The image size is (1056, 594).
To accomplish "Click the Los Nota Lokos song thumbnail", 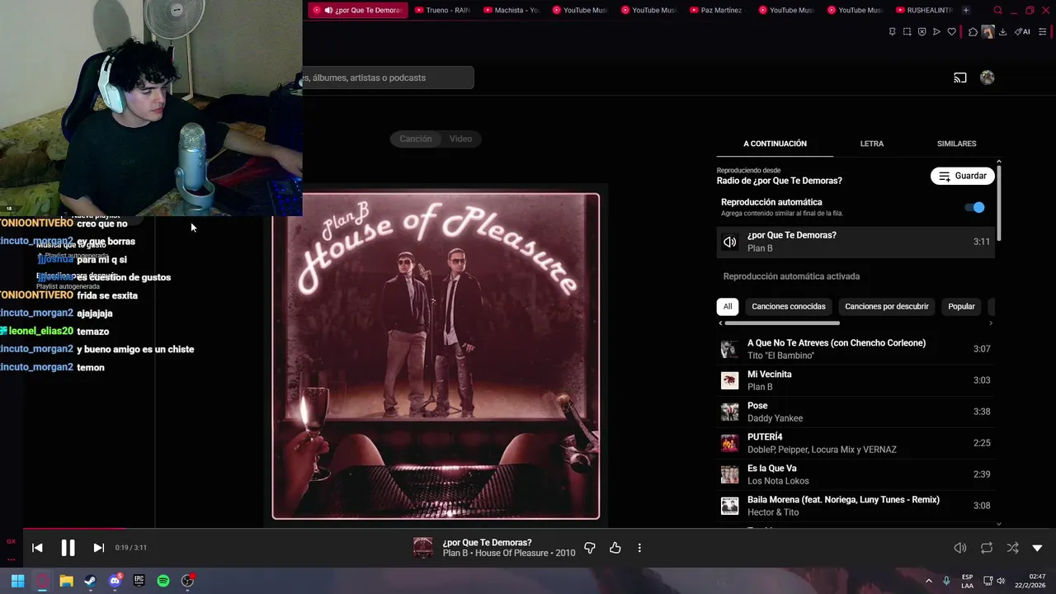I will (729, 474).
